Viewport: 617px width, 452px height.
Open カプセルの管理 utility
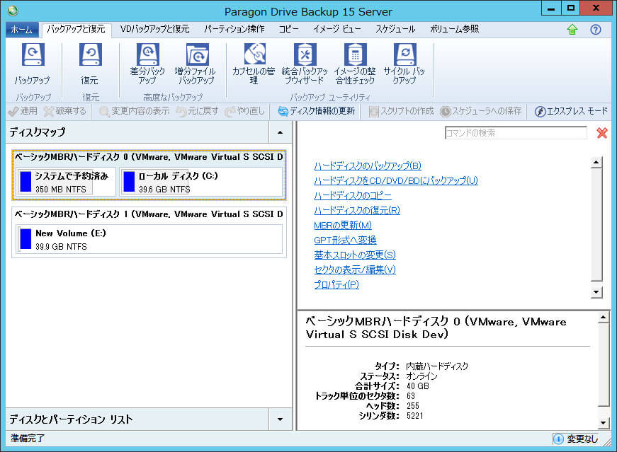254,64
